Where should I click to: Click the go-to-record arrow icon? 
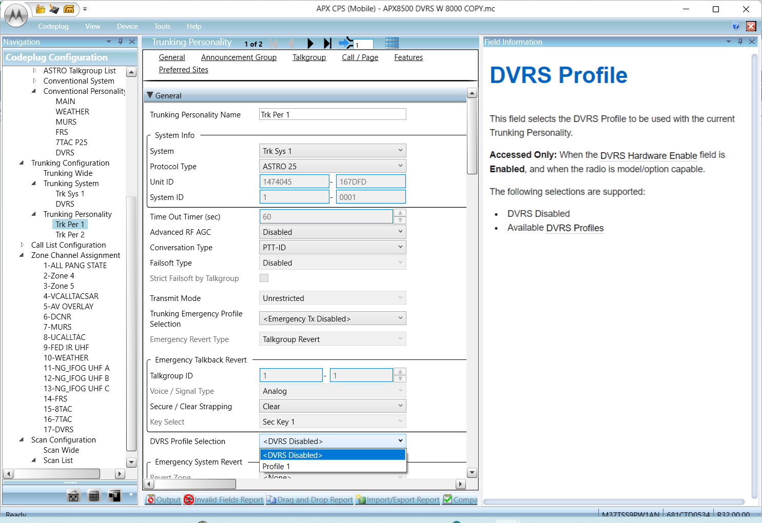346,43
